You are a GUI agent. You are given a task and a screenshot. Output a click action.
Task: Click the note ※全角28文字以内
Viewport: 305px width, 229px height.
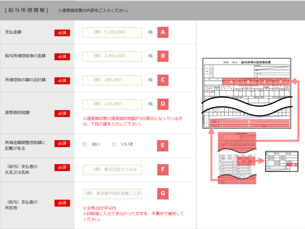tap(99, 208)
